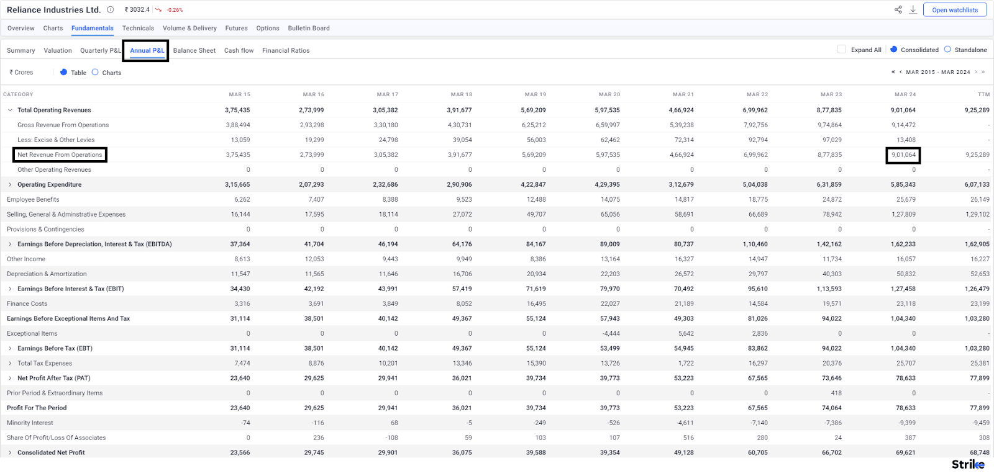Select the Table view radio button
994x476 pixels.
pyautogui.click(x=63, y=72)
